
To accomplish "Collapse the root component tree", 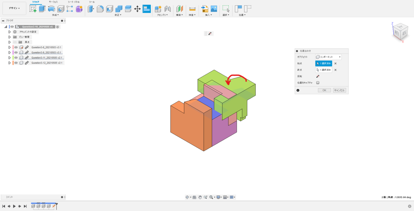I will coord(6,27).
